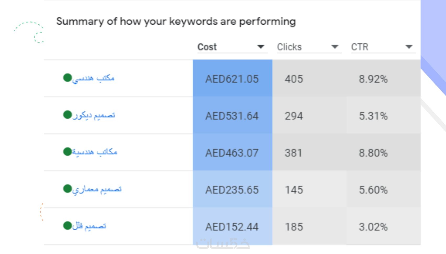
Task: Click green status dot beside تصميم معماري
Action: (67, 189)
